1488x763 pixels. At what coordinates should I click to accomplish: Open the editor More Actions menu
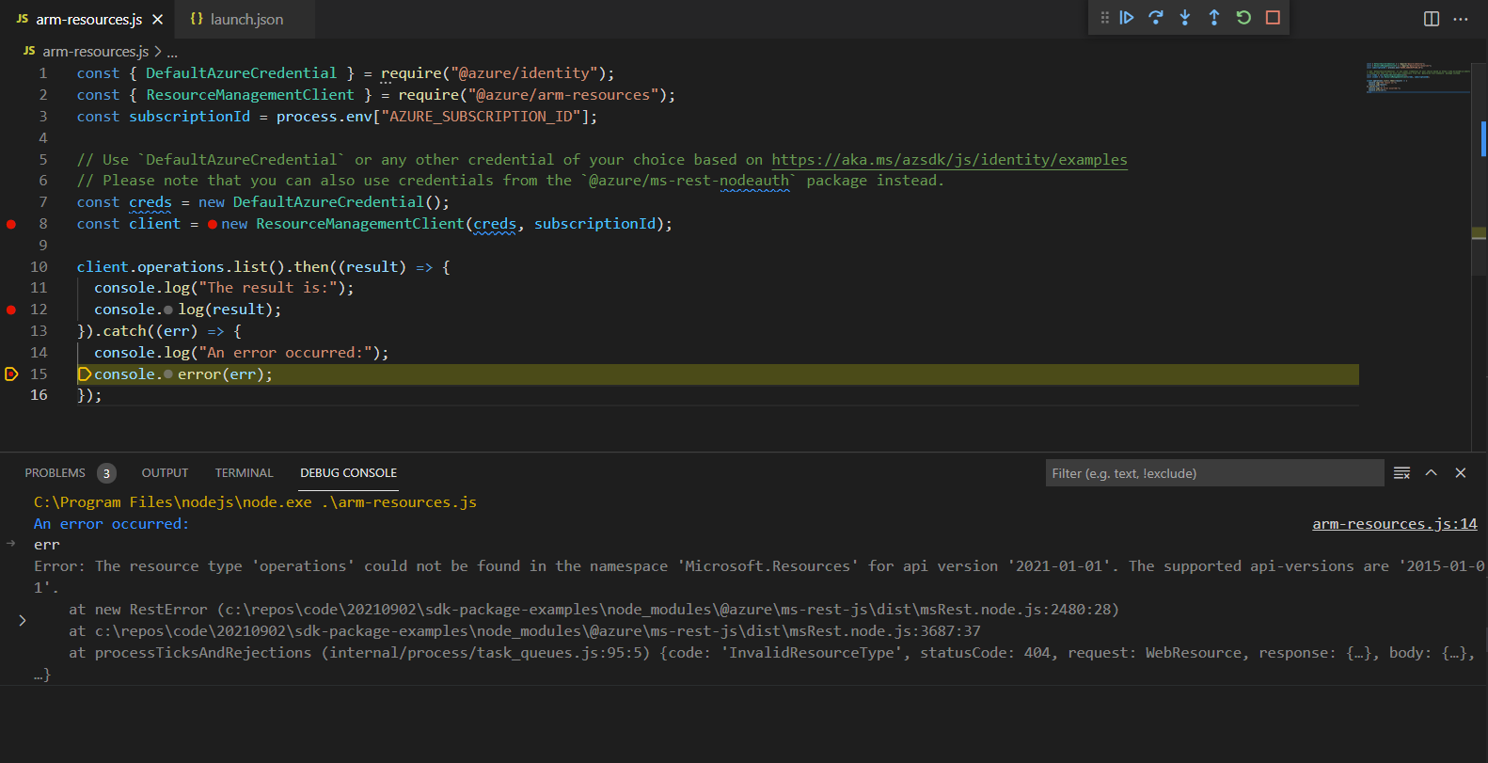click(1461, 19)
